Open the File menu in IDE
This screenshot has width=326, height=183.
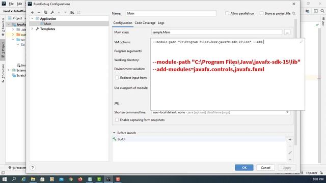11,4
